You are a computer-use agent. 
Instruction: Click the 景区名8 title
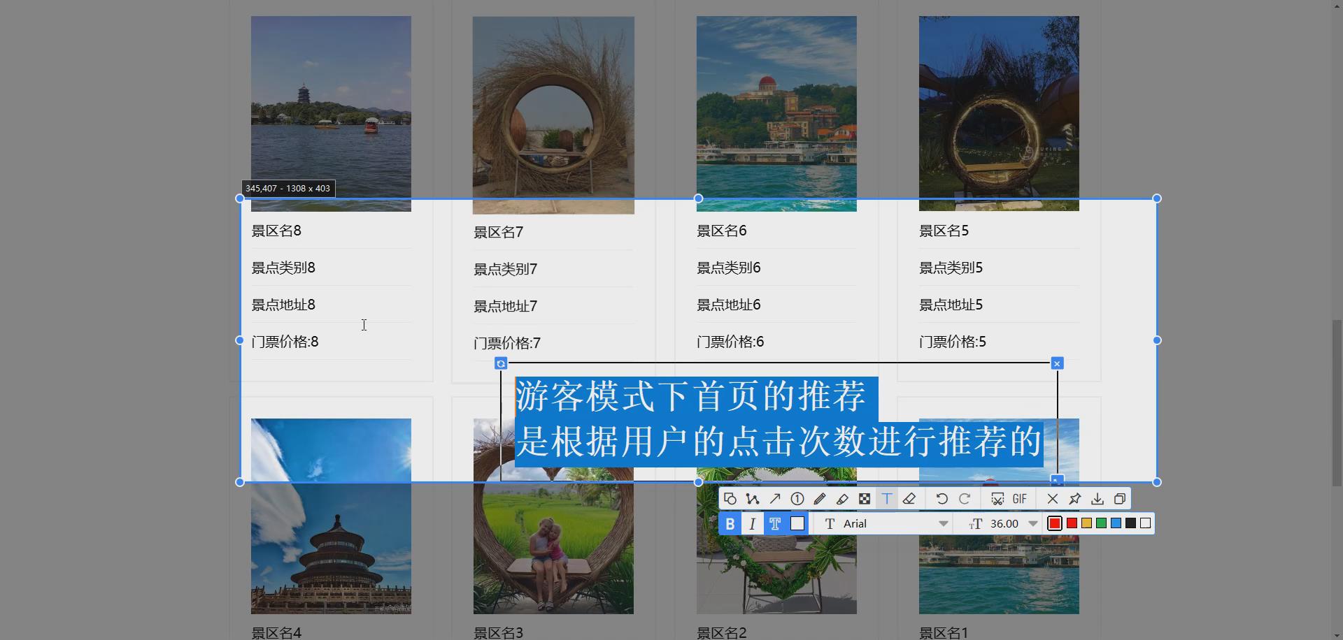[276, 231]
